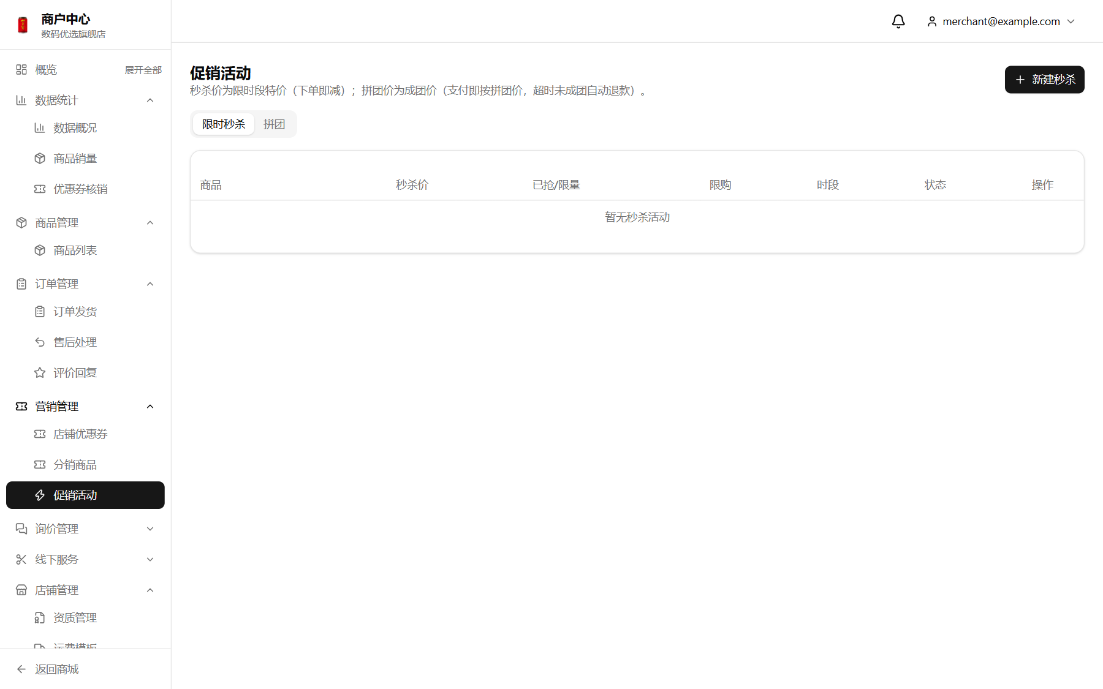Click the 优惠券核销 ticket icon

click(40, 189)
